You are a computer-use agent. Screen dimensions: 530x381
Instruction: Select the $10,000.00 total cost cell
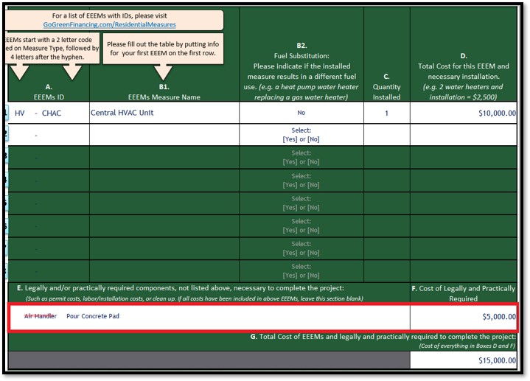[x=464, y=113]
